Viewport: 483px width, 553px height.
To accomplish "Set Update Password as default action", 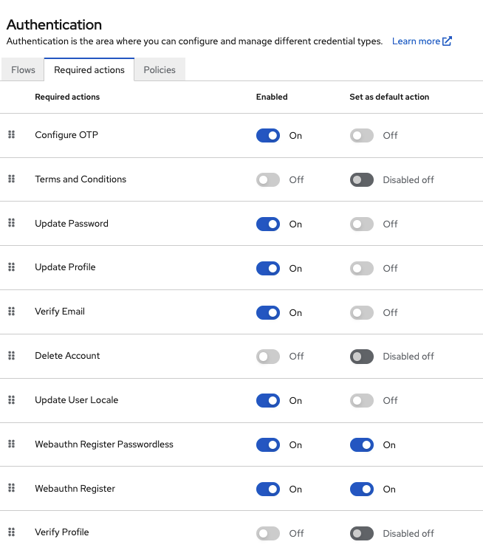I will tap(362, 224).
